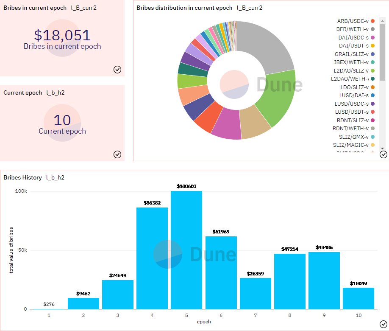Image resolution: width=389 pixels, height=331 pixels.
Task: Click epoch 6 bar labeled $61969
Action: 221,272
